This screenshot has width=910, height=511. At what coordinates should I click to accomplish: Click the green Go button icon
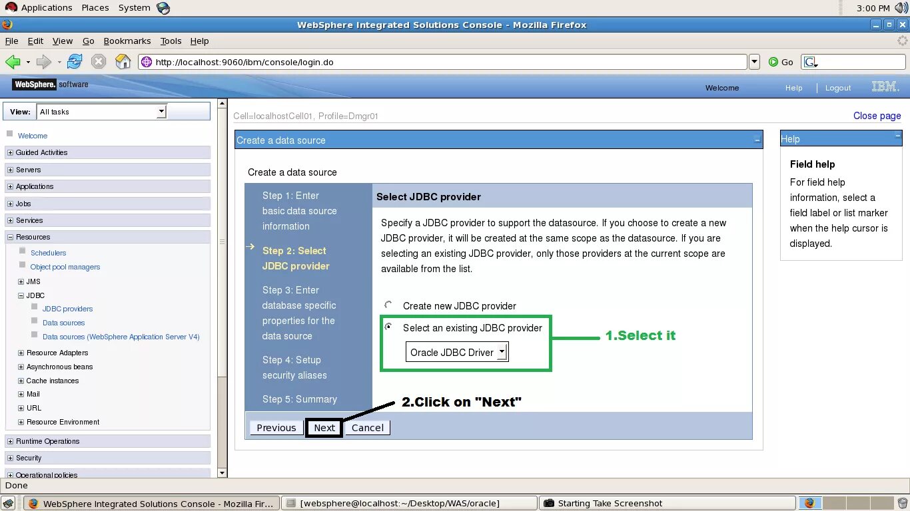(773, 62)
